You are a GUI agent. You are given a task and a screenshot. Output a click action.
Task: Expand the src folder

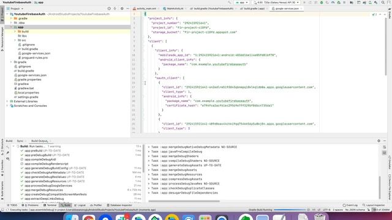pyautogui.click(x=15, y=40)
